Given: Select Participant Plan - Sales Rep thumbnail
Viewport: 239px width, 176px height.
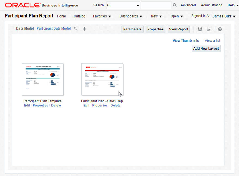Looking at the screenshot, I should (102, 79).
